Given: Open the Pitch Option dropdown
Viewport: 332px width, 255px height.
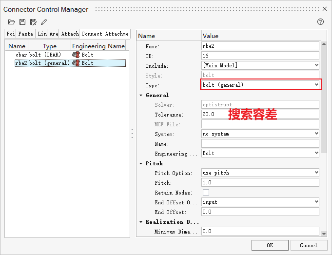Looking at the screenshot, I should pos(260,173).
